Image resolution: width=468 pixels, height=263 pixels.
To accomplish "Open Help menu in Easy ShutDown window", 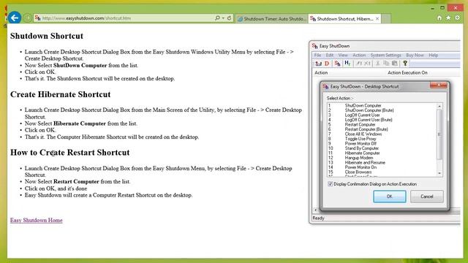I will point(434,56).
